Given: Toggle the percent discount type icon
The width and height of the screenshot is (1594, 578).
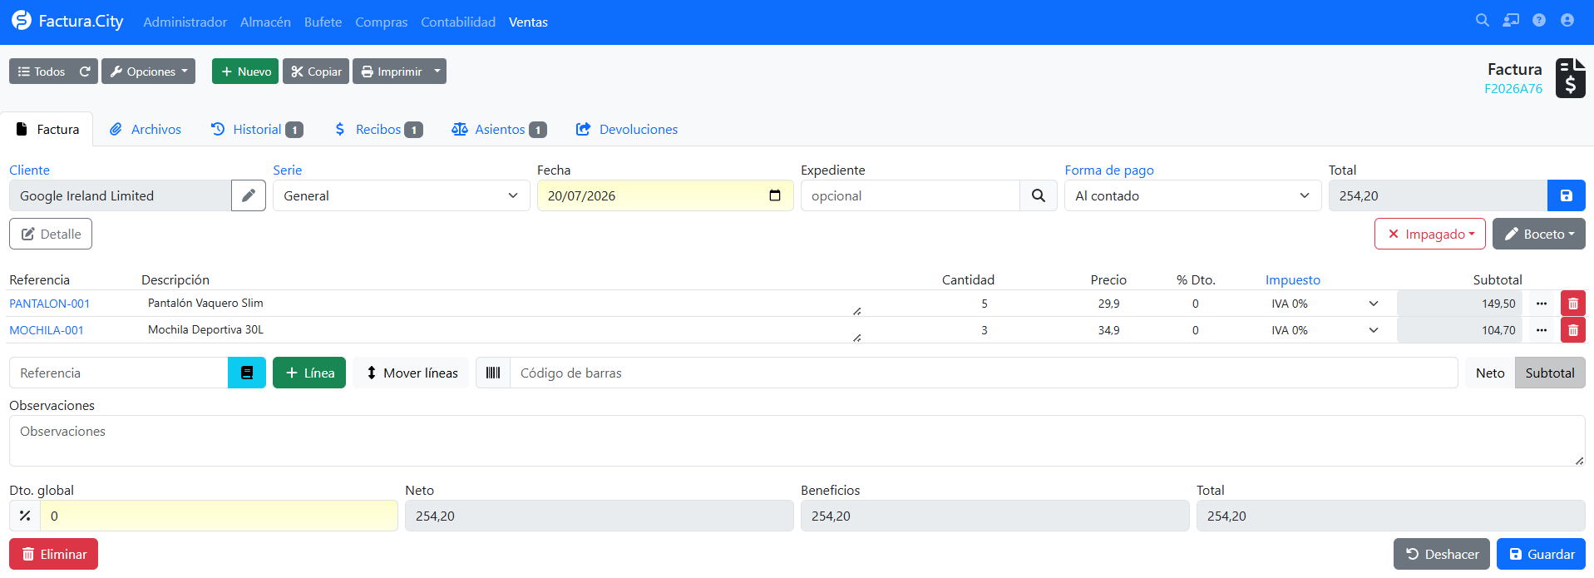Looking at the screenshot, I should click(25, 516).
